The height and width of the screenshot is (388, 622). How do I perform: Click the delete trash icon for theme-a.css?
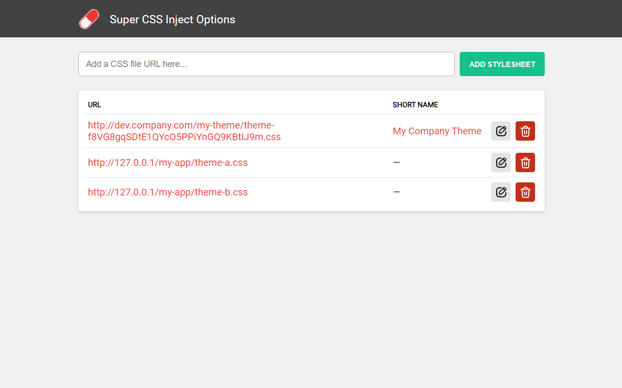(525, 162)
